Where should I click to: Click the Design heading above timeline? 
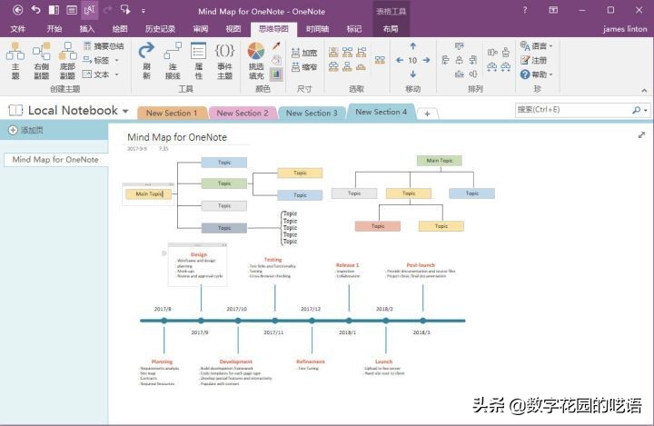click(199, 254)
